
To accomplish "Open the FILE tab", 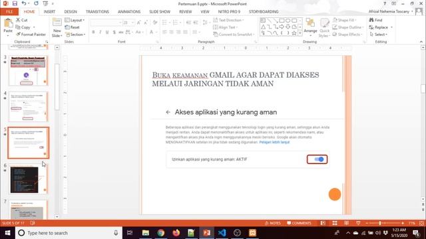I will [x=9, y=12].
